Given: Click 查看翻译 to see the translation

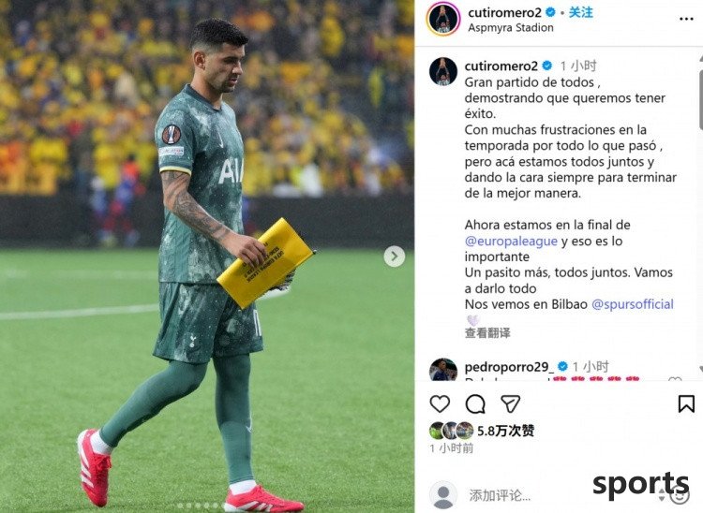Looking at the screenshot, I should [x=487, y=333].
